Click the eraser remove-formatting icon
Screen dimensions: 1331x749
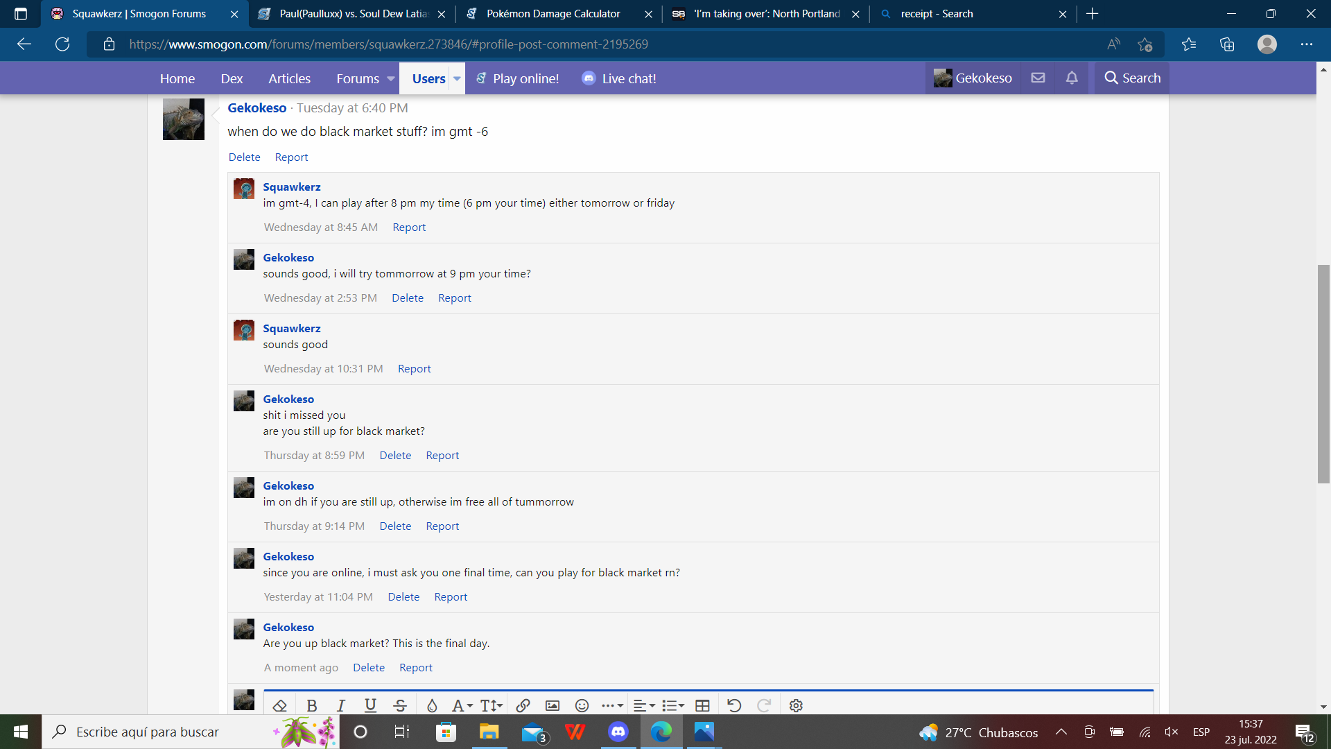[x=280, y=705]
